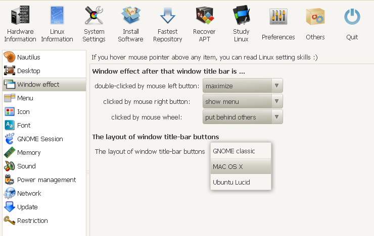
Task: Click arrow of the maximize combo box
Action: (276, 85)
